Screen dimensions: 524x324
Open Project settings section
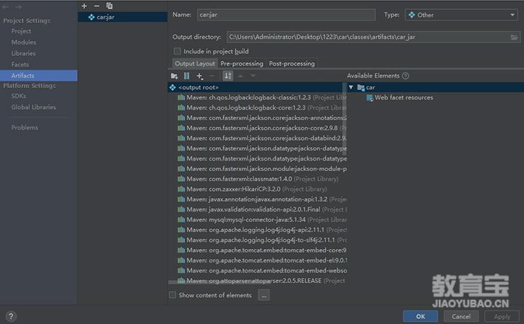click(21, 31)
